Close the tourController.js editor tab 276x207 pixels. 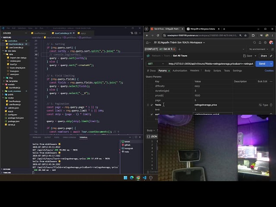pyautogui.click(x=74, y=33)
